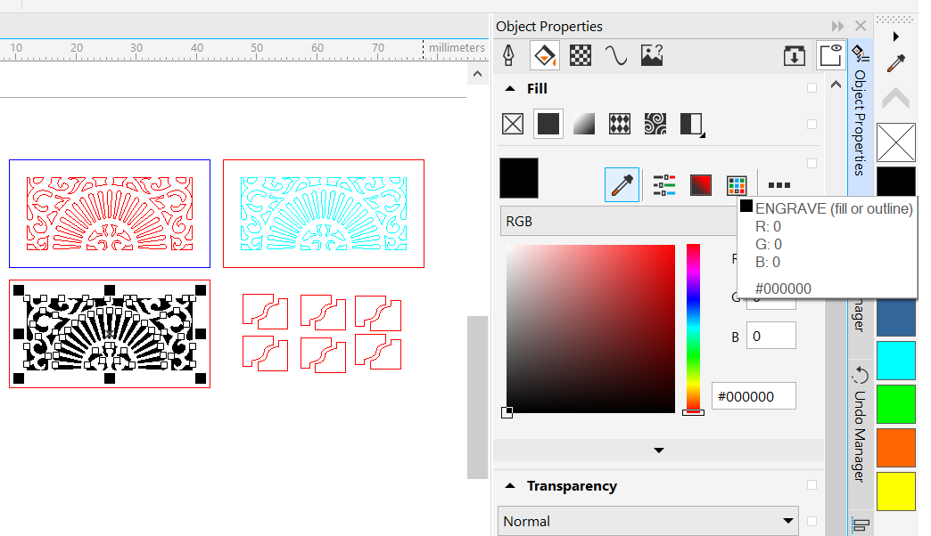
Task: Pick the cyan swatch in the palette
Action: point(896,361)
